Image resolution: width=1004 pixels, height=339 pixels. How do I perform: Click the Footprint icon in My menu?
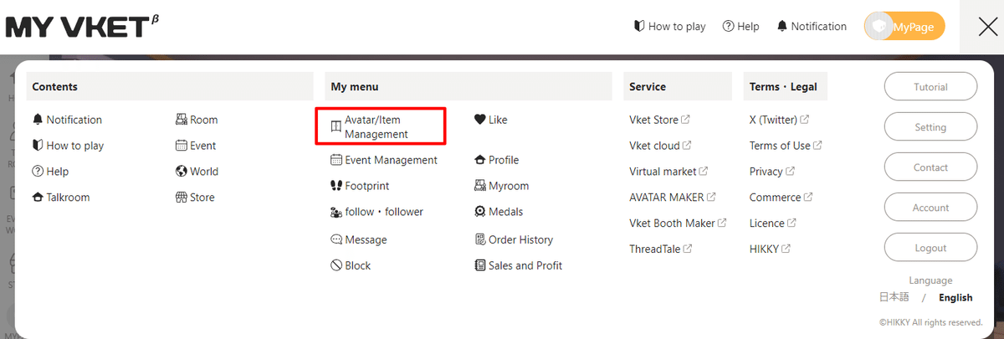coord(336,186)
